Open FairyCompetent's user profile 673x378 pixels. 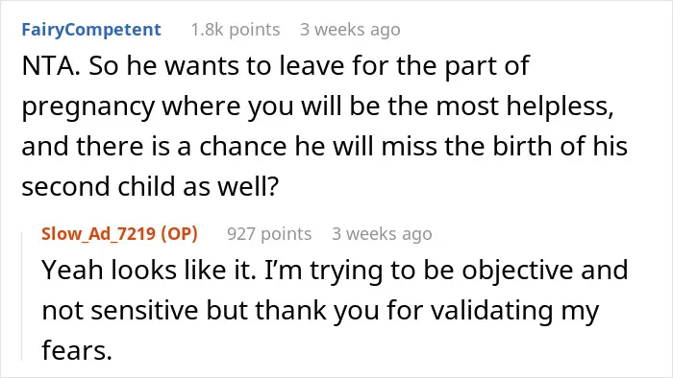(91, 30)
